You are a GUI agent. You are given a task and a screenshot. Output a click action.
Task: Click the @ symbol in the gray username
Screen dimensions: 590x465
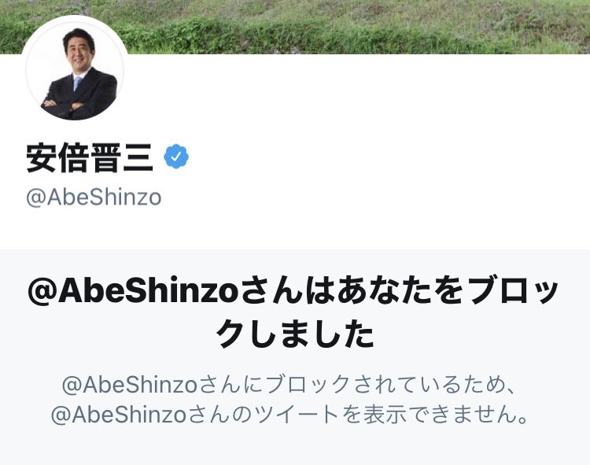35,198
